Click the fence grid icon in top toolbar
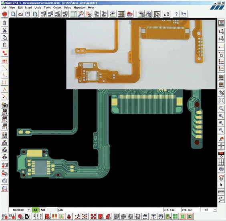The image size is (226, 221). (x=121, y=14)
